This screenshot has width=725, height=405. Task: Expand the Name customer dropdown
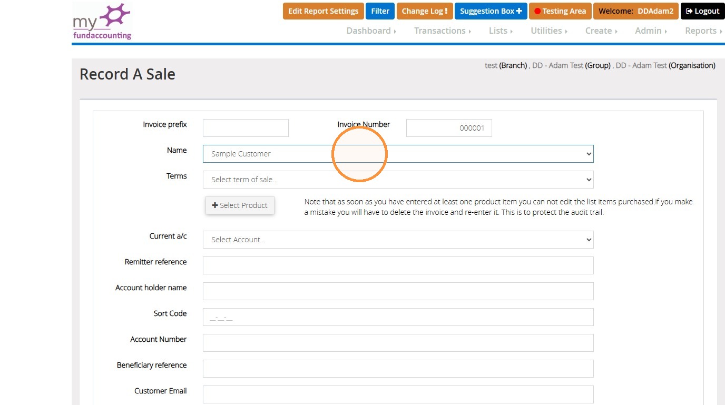pyautogui.click(x=398, y=154)
